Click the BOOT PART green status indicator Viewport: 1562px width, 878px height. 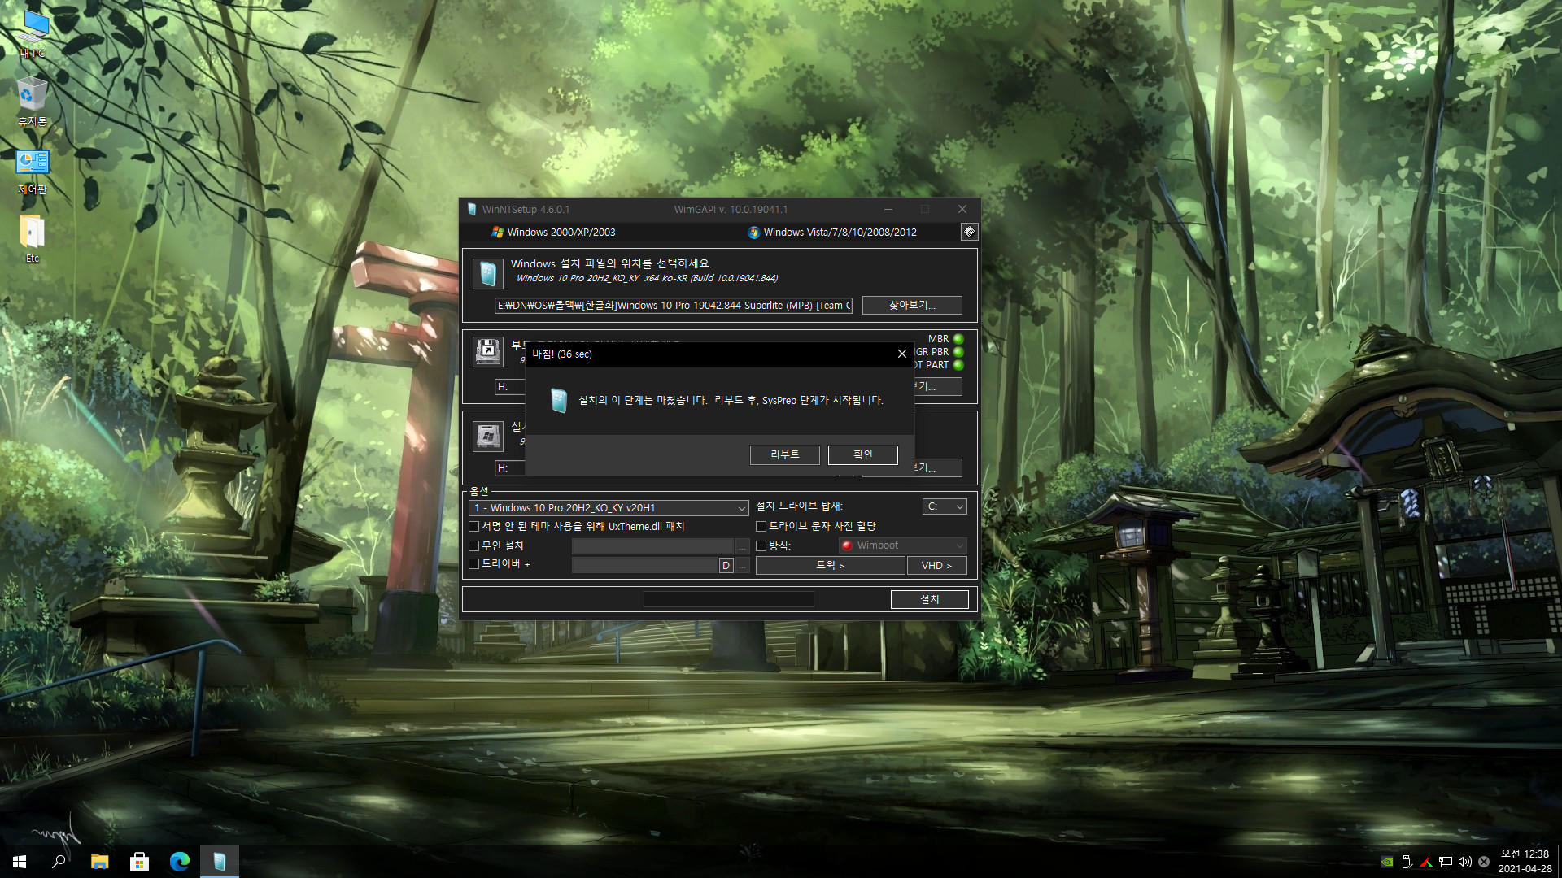[x=958, y=365]
